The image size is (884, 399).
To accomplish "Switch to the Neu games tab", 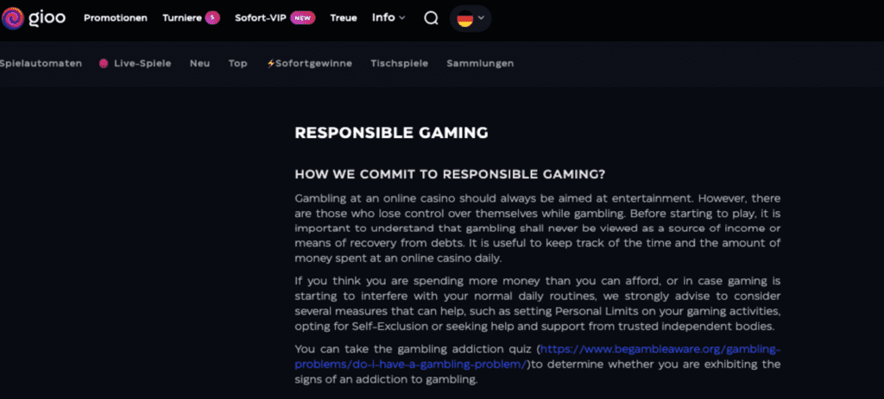I will point(199,64).
